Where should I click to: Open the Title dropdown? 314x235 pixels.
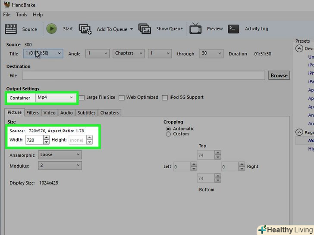pyautogui.click(x=43, y=53)
